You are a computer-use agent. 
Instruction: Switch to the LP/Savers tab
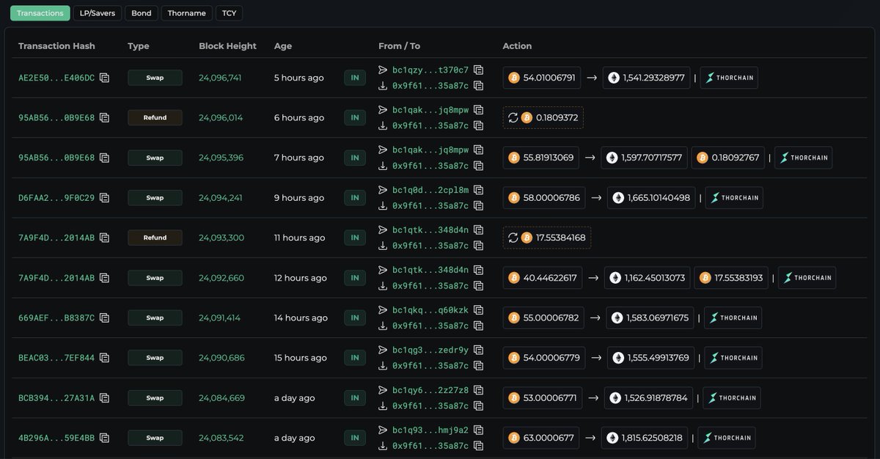point(98,13)
